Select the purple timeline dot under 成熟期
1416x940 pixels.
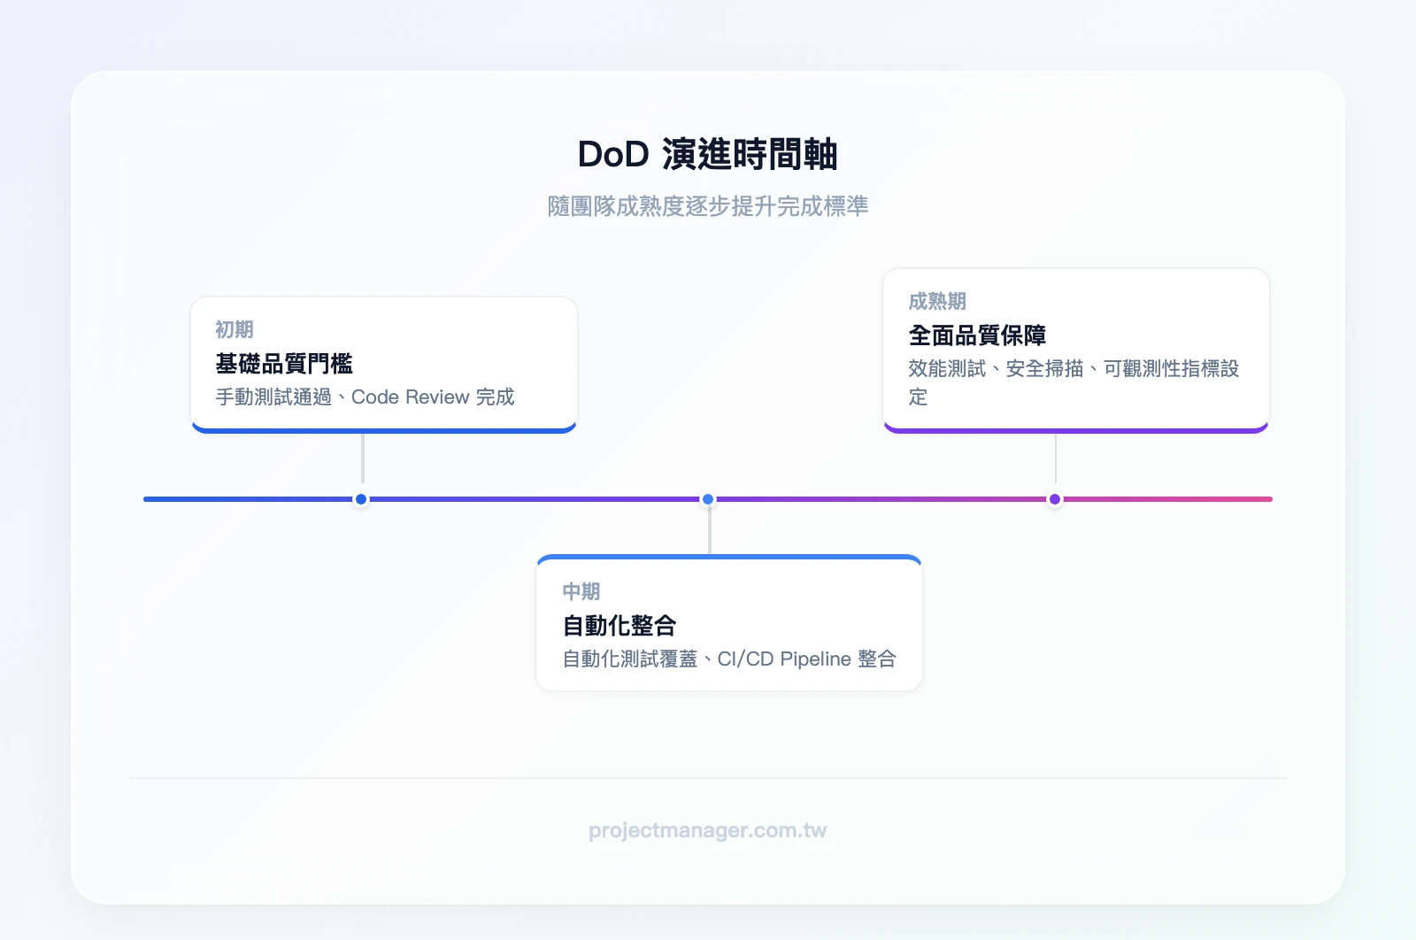pos(1054,499)
